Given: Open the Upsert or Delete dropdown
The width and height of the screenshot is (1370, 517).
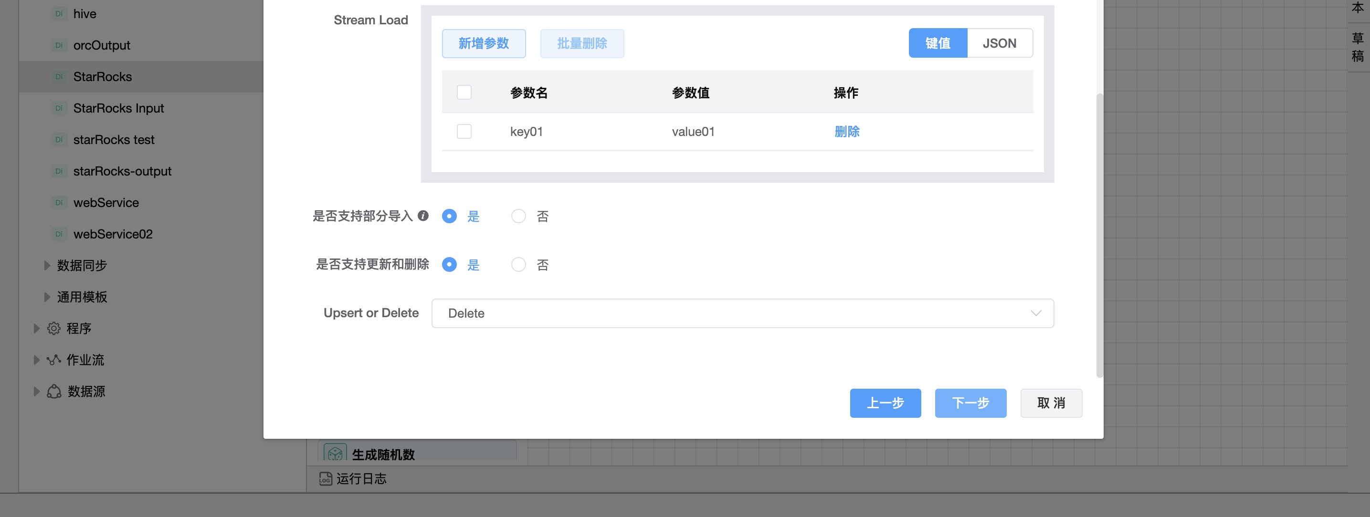Looking at the screenshot, I should [742, 313].
